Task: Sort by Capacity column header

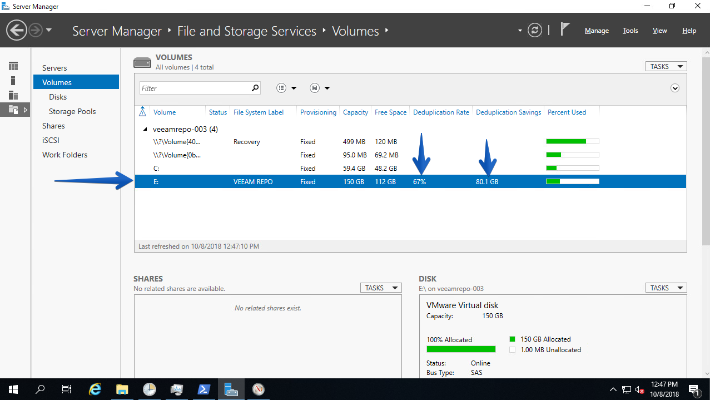Action: [355, 112]
